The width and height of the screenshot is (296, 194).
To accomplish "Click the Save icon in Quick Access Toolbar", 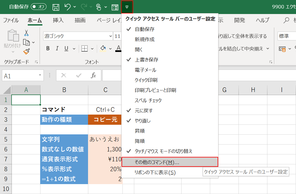I will tap(56, 7).
